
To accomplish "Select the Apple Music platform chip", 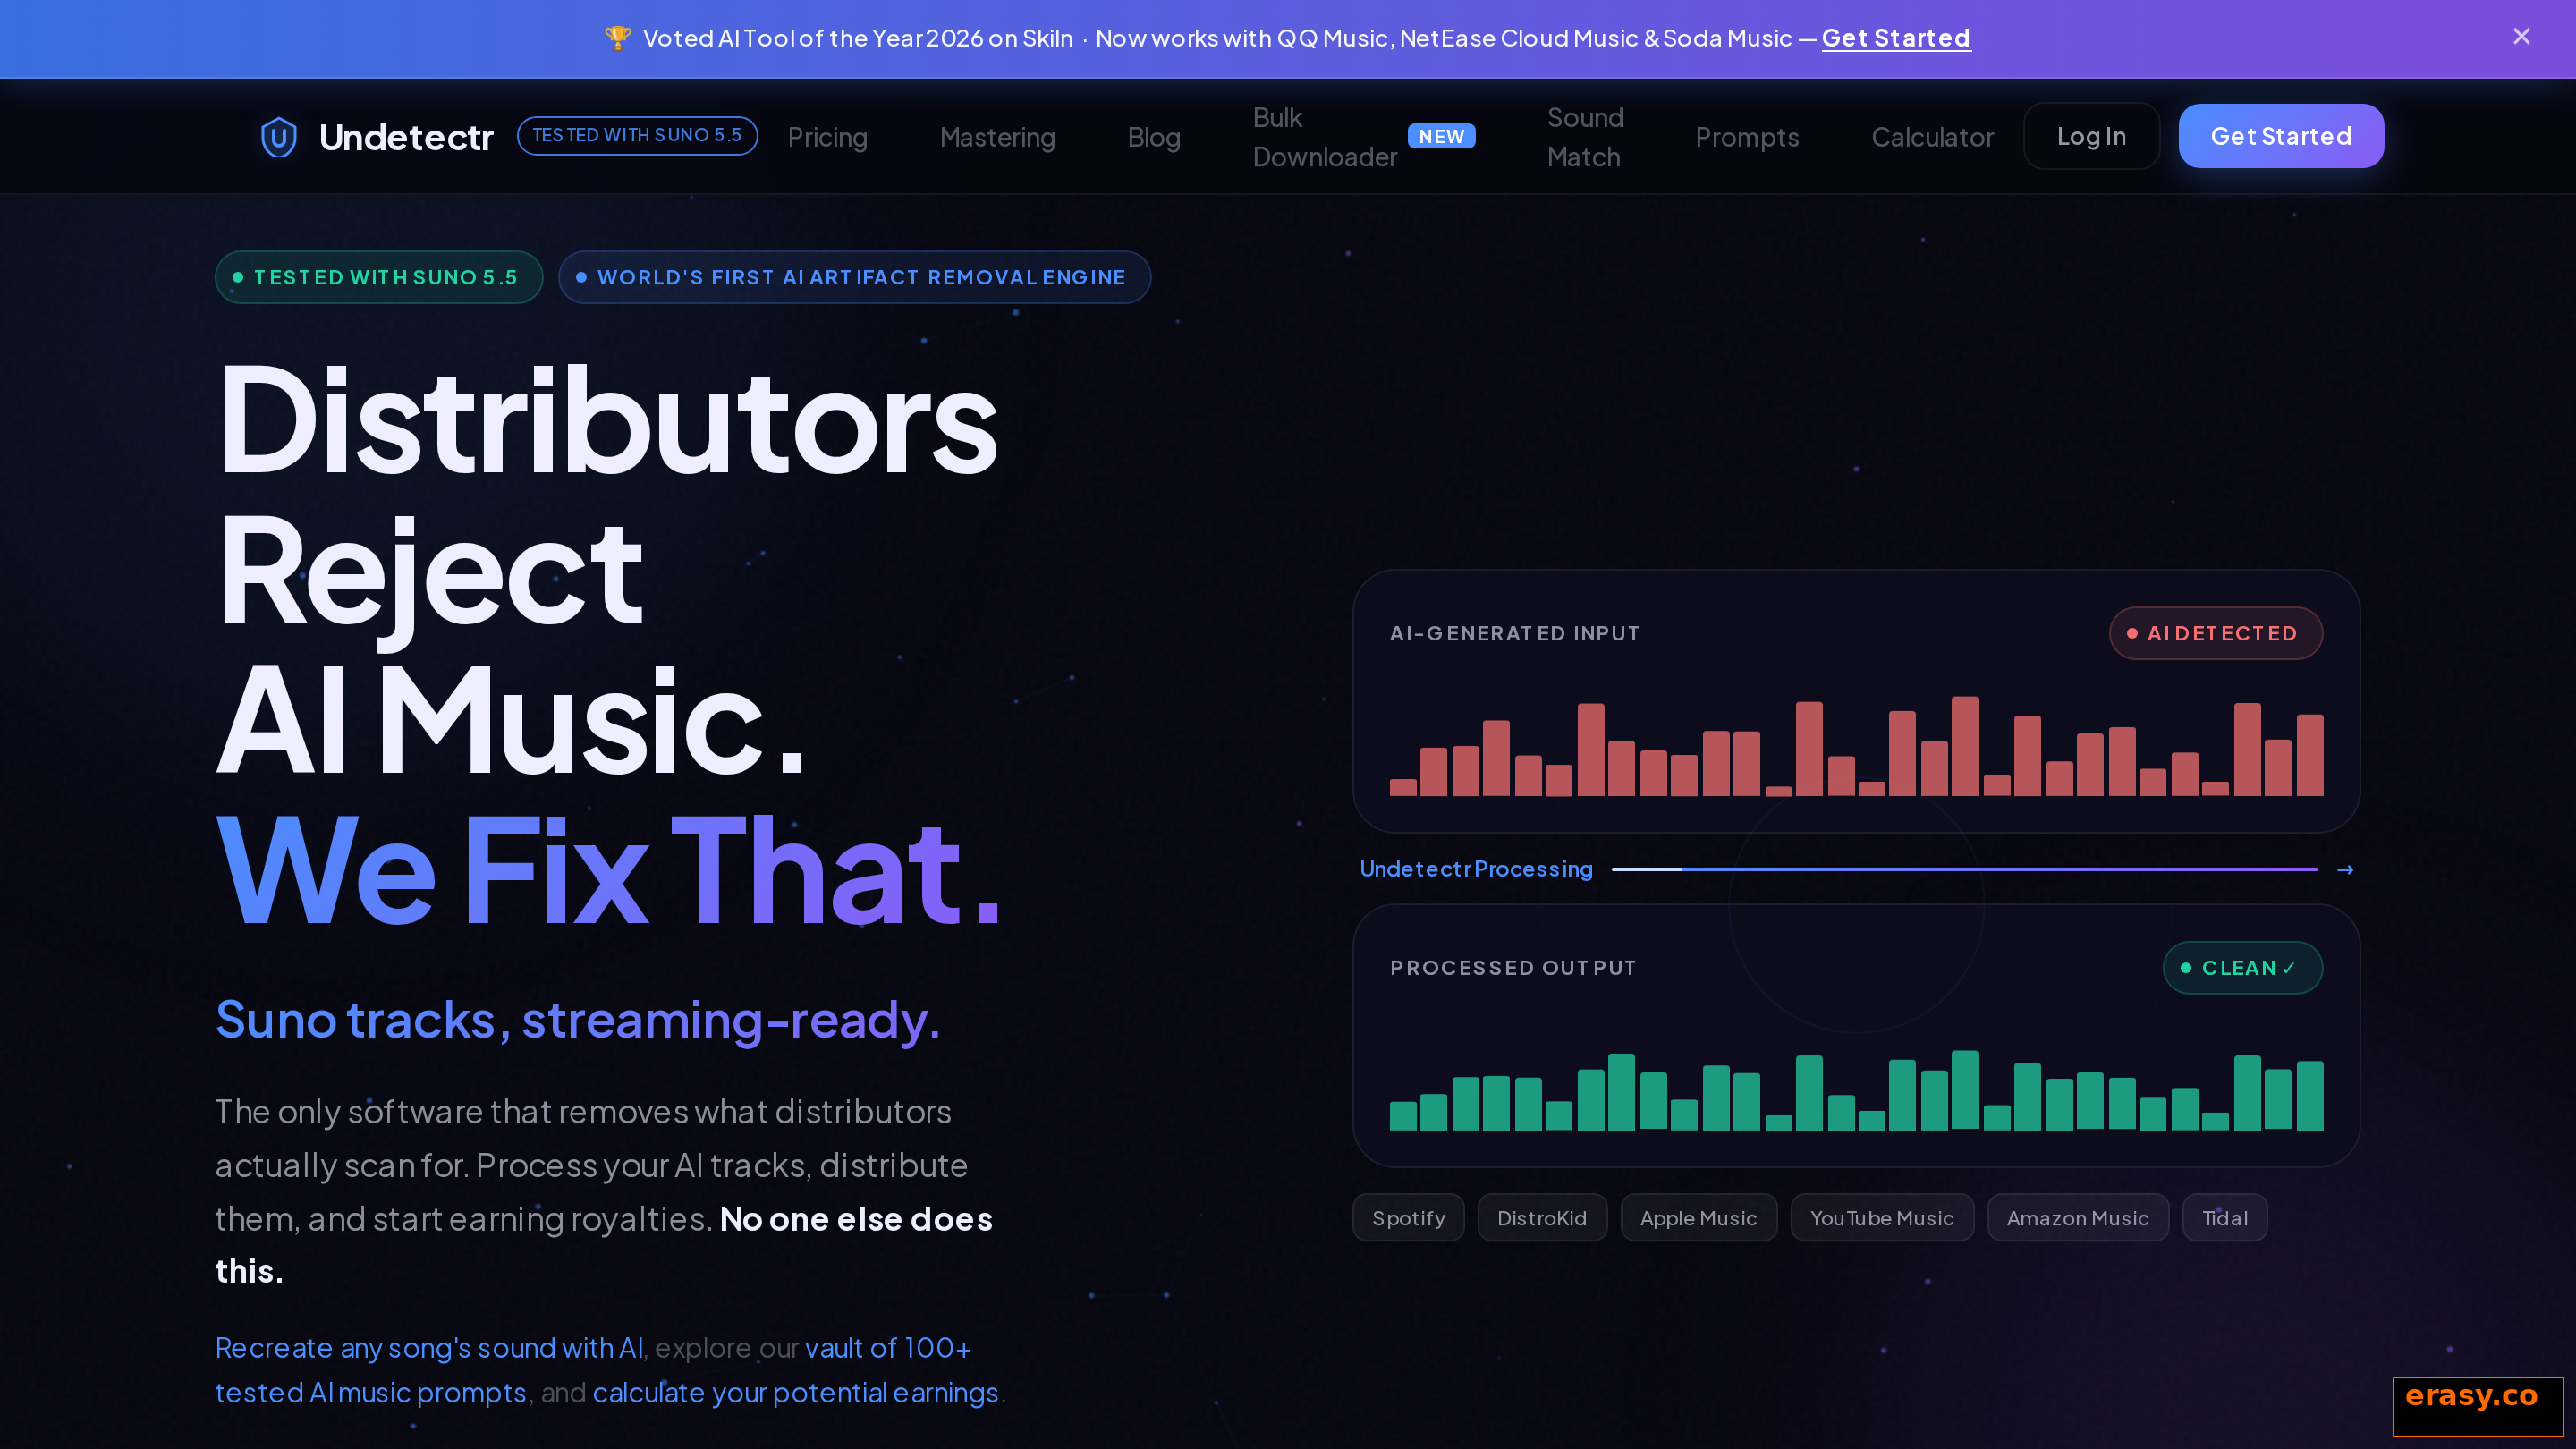I will pos(1698,1218).
